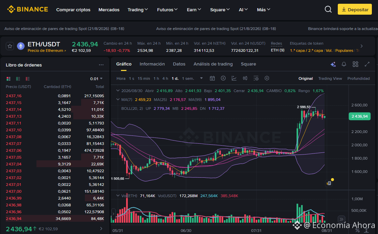378x234 pixels.
Task: Open first Aviso de eliminación announcement
Action: tap(64, 28)
